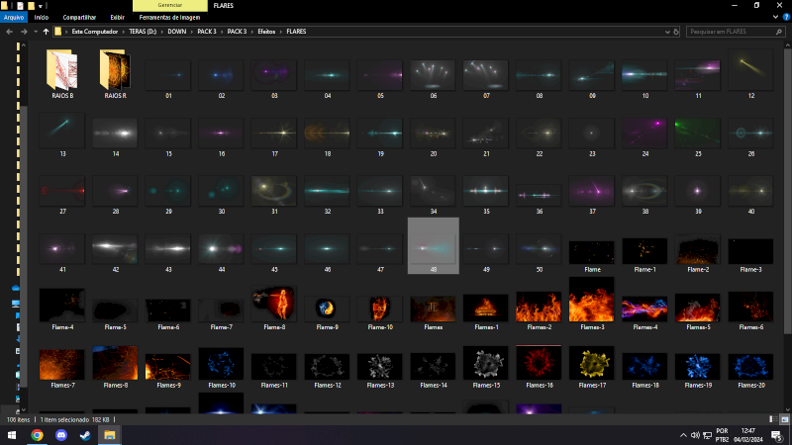Open Discord from the taskbar
Image resolution: width=792 pixels, height=445 pixels.
pyautogui.click(x=61, y=435)
